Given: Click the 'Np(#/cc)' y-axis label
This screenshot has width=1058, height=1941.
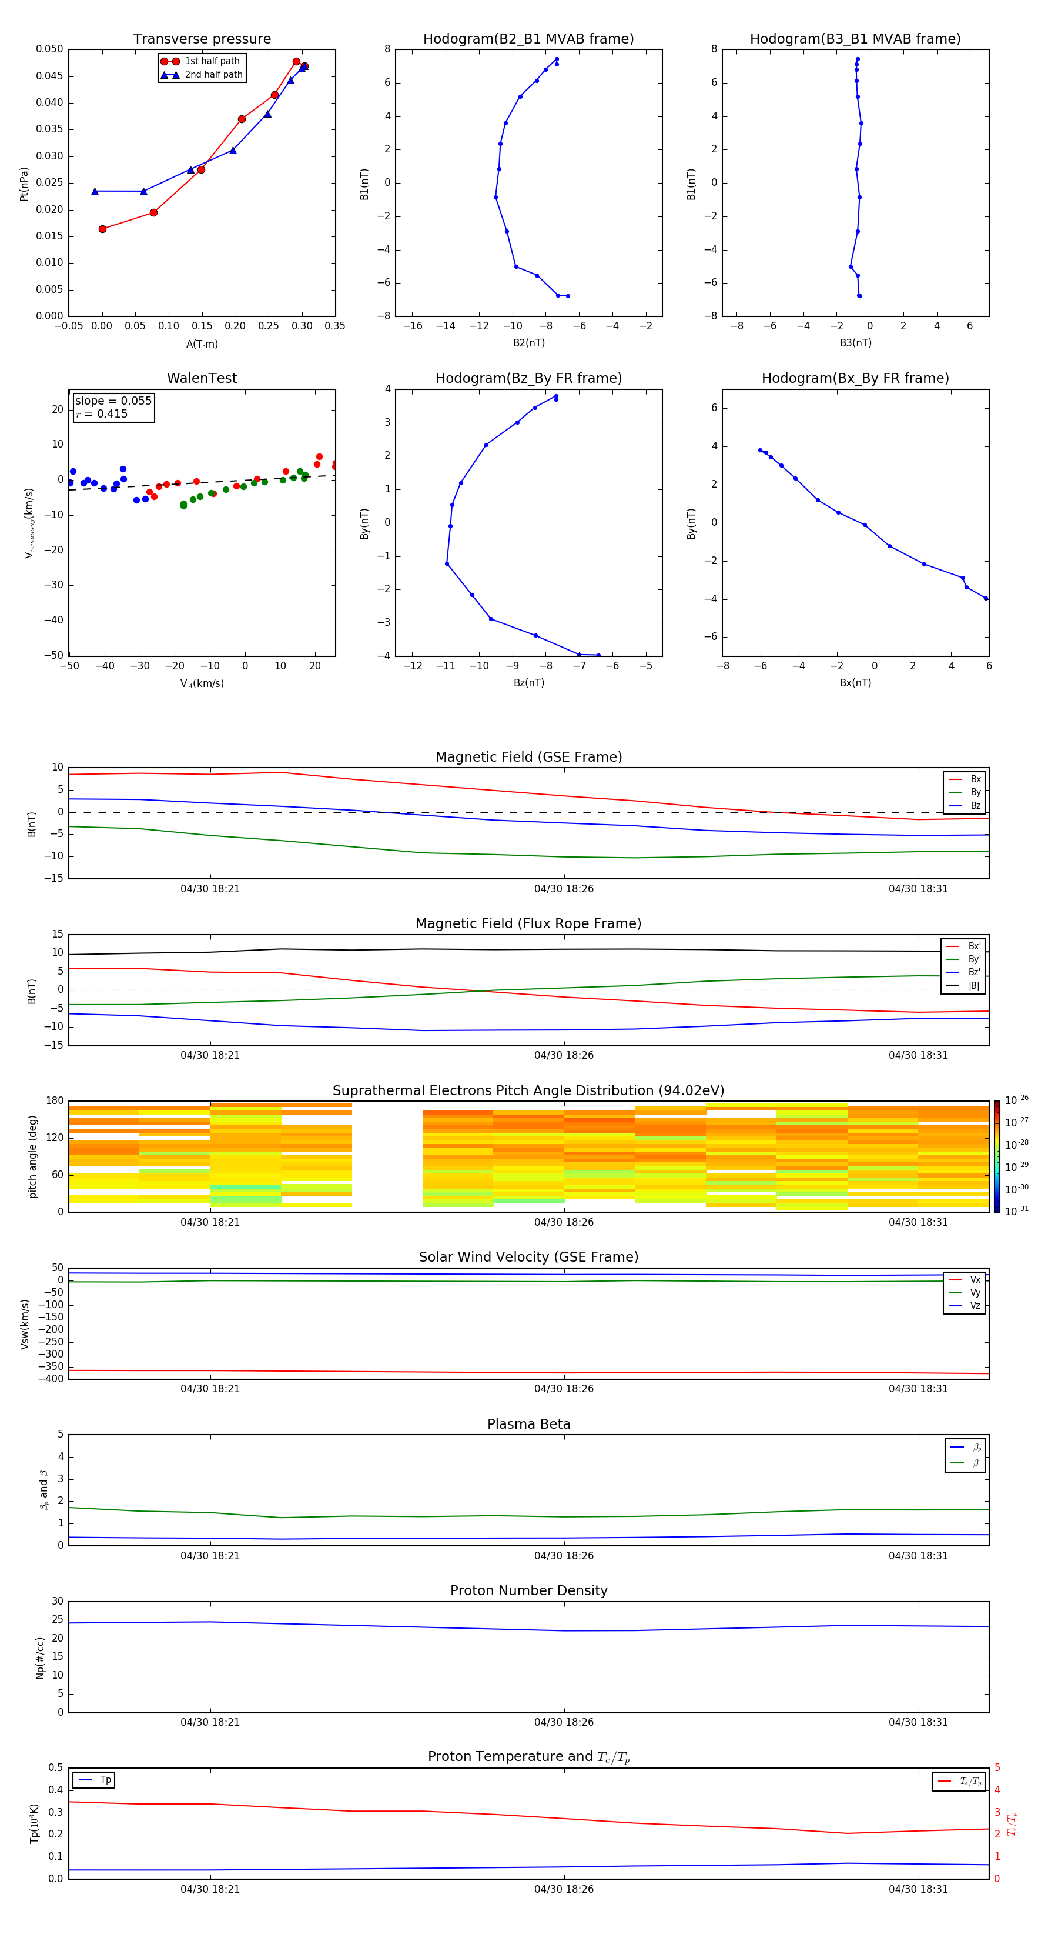Looking at the screenshot, I should [40, 1657].
